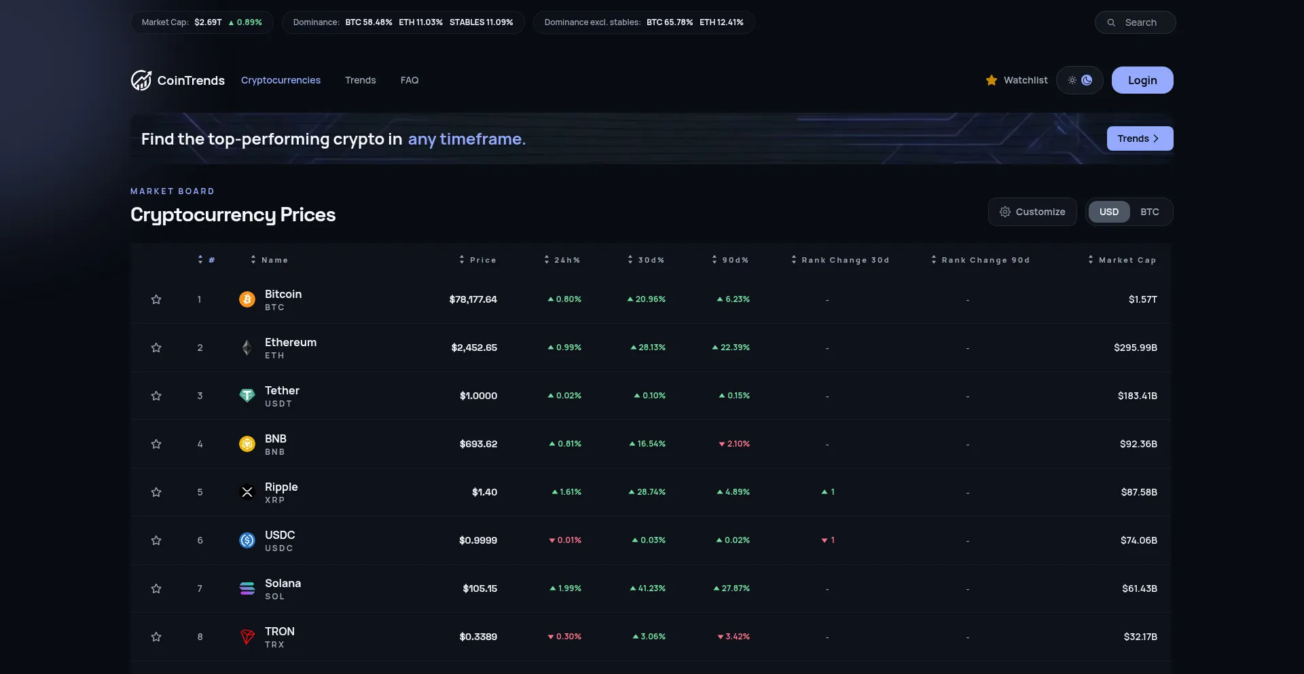Click the market cap $2.69T stat

coord(208,22)
